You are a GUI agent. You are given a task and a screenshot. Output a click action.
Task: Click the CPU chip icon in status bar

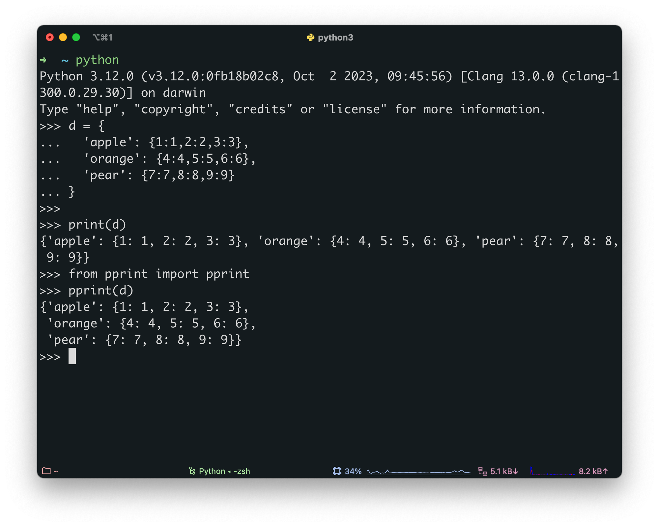pyautogui.click(x=337, y=471)
